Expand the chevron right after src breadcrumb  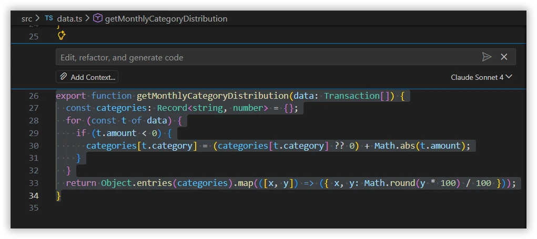[x=37, y=18]
